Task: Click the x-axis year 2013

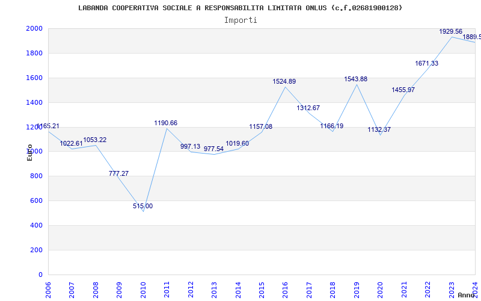Action: [x=214, y=290]
